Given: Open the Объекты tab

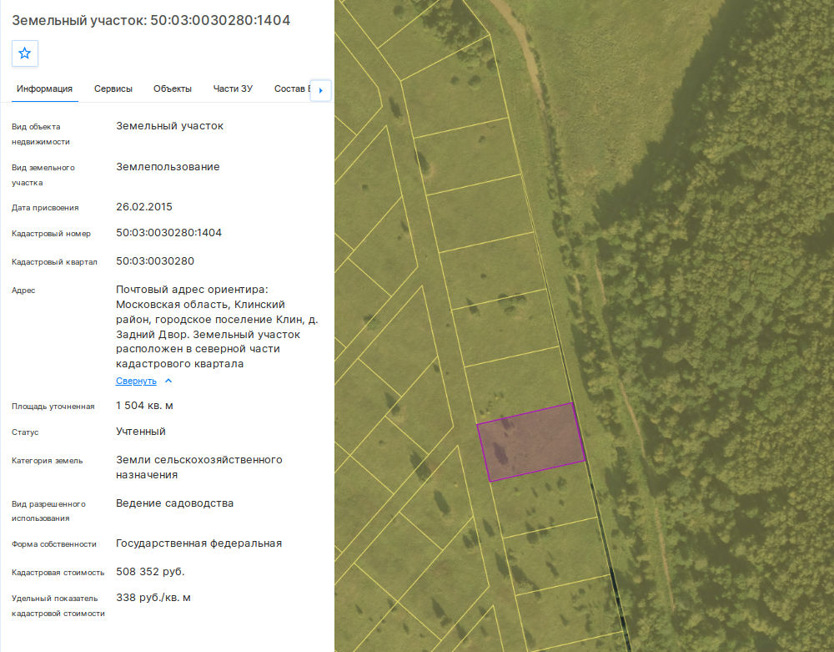Looking at the screenshot, I should (173, 88).
